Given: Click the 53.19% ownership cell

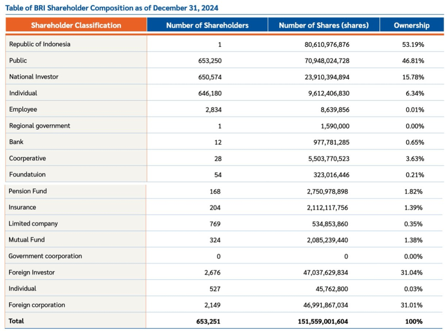Looking at the screenshot, I should [x=413, y=44].
